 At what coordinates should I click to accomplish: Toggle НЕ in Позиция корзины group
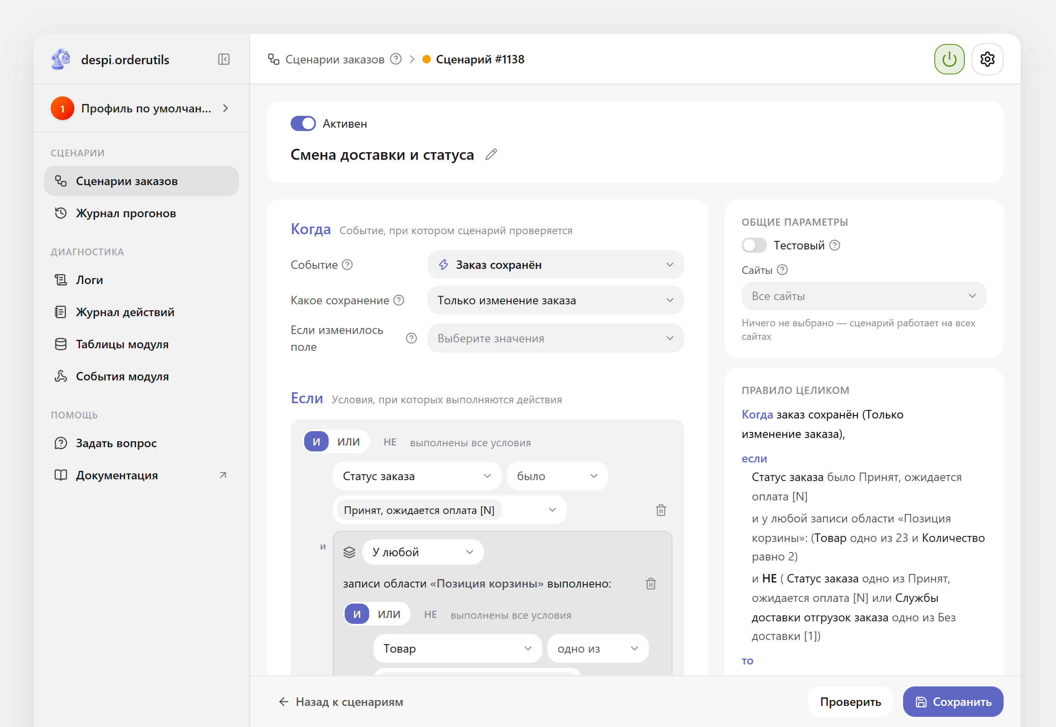click(430, 615)
